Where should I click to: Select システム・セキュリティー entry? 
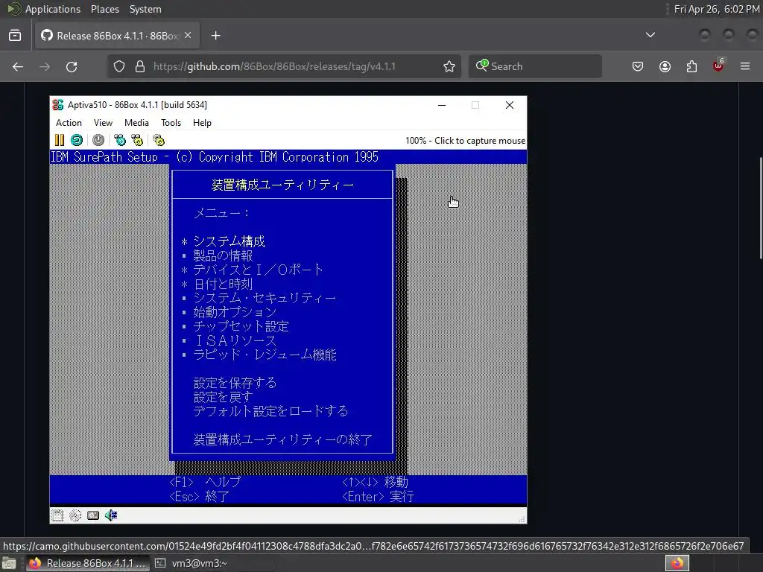click(x=265, y=298)
